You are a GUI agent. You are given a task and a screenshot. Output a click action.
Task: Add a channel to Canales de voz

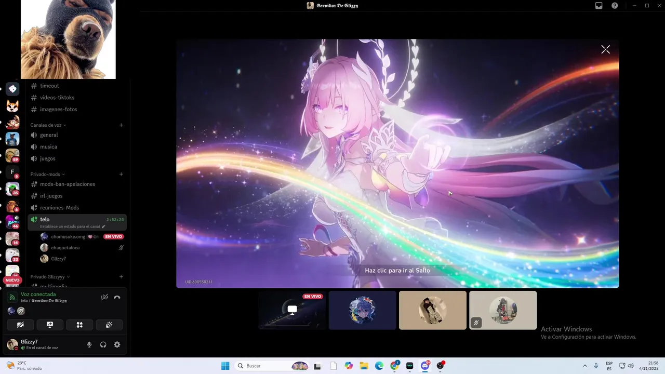coord(121,125)
